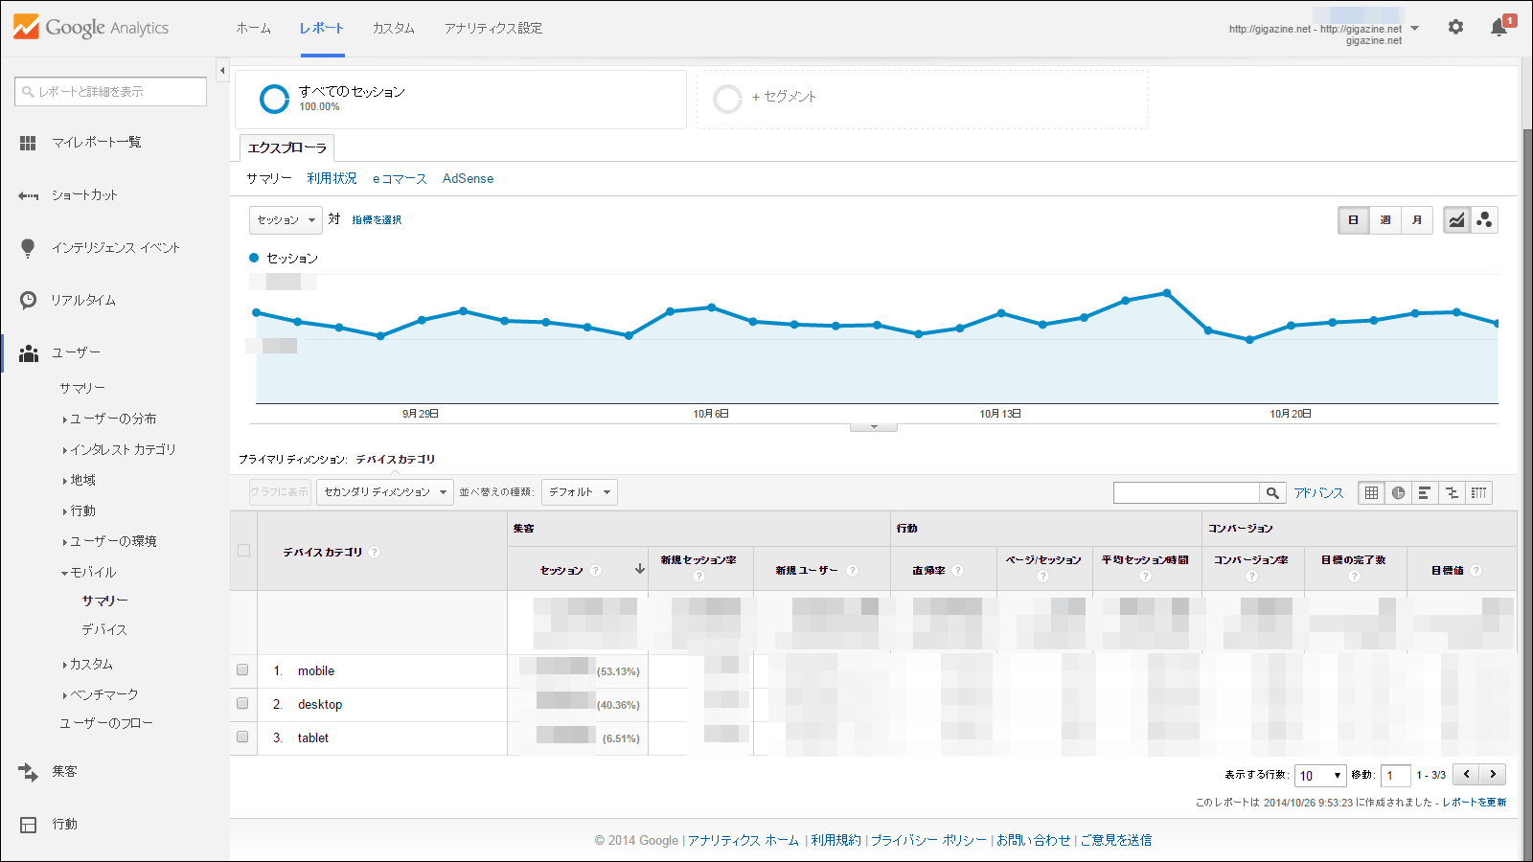This screenshot has width=1533, height=862.
Task: Switch to line chart view icon
Action: point(1456,220)
